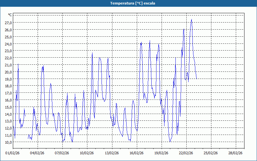The height and width of the screenshot is (161, 257).
Task: Choose the 16/02/26 date label
Action: click(137, 153)
